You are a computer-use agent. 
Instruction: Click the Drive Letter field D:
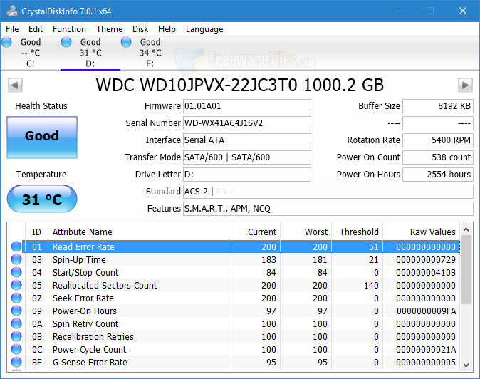point(247,175)
